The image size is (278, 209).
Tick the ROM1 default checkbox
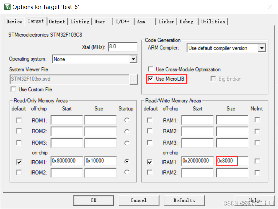pos(19,120)
